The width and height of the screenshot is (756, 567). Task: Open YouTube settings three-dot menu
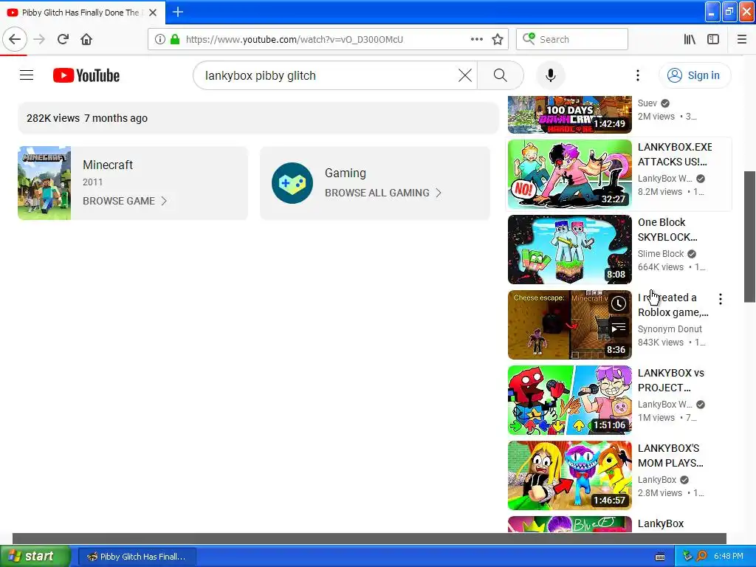click(638, 75)
